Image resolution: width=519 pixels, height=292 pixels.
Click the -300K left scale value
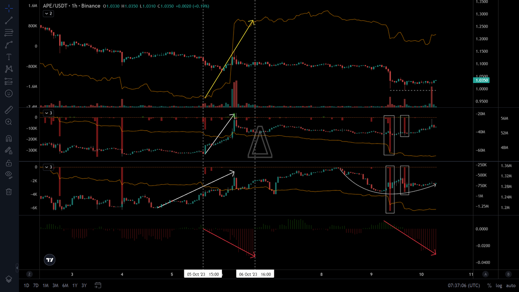pyautogui.click(x=32, y=150)
